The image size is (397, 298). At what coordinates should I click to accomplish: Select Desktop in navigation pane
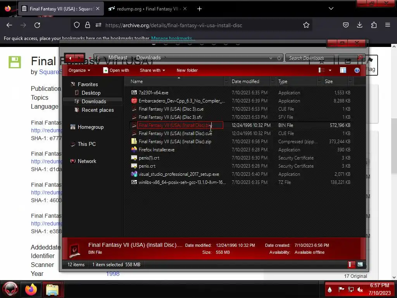coord(91,93)
